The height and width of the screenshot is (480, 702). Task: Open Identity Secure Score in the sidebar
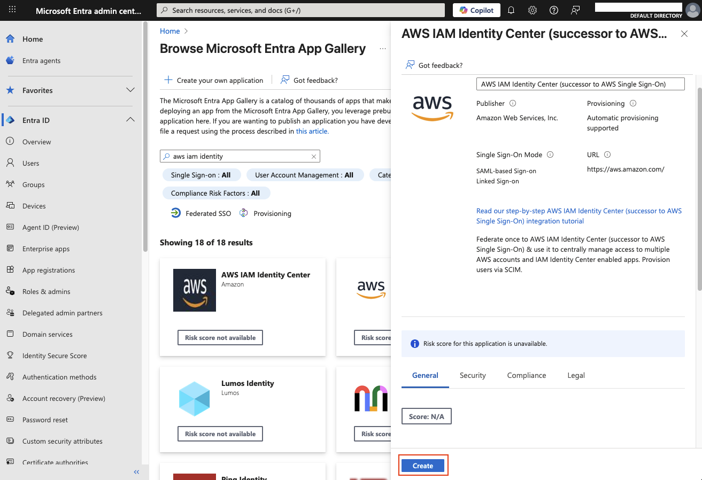pos(55,355)
